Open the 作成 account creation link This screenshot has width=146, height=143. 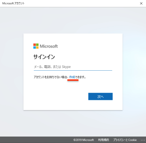[x=72, y=77]
